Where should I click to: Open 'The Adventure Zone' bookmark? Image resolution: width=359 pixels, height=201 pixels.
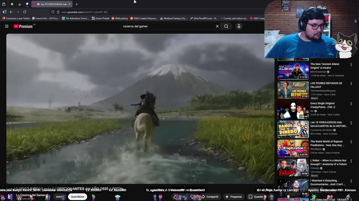(75, 18)
